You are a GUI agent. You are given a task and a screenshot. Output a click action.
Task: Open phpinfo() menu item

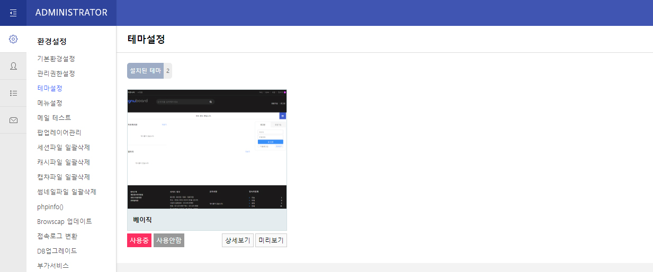(50, 207)
